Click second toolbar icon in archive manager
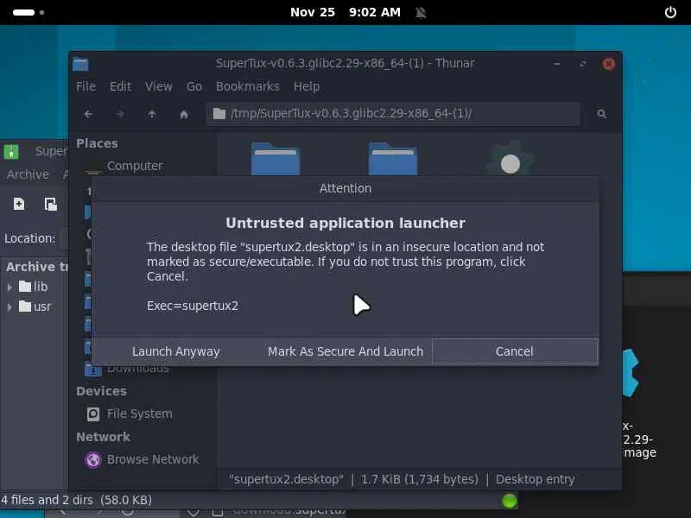The image size is (691, 518). [51, 204]
